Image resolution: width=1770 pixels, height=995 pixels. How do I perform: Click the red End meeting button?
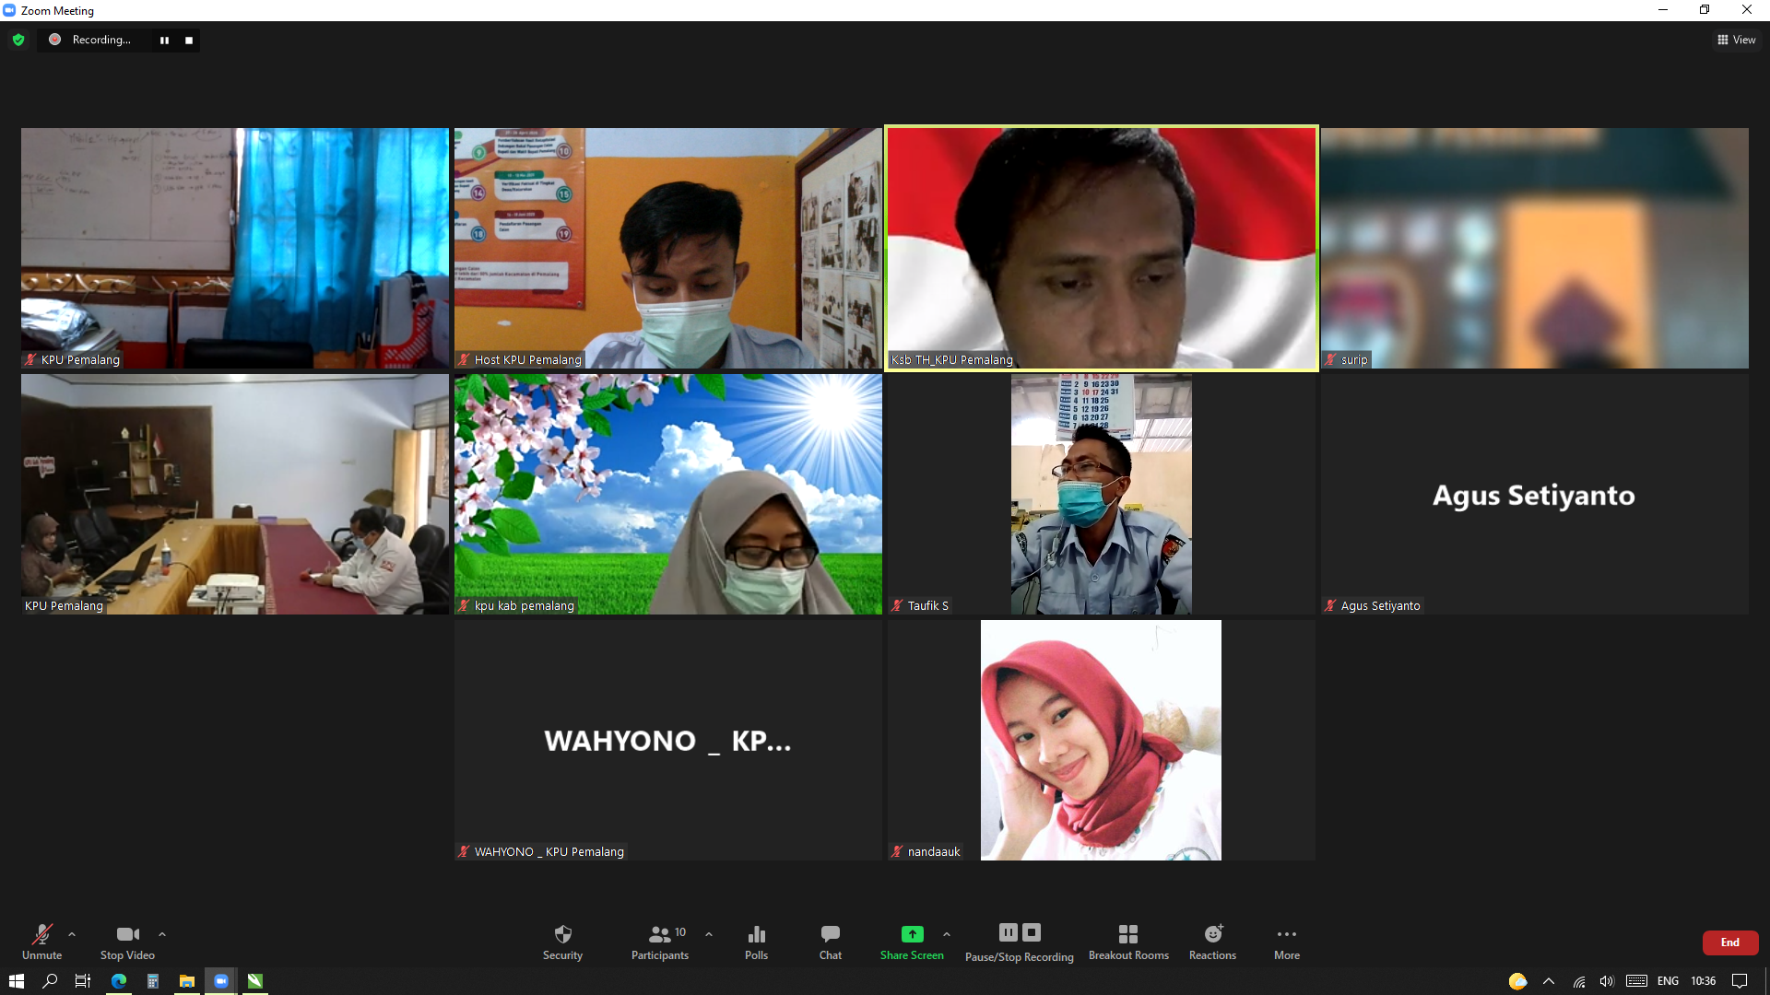point(1729,942)
